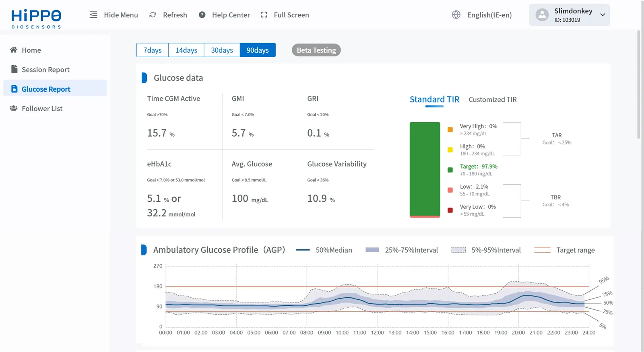
Task: Click the Hide Menu label
Action: tap(121, 15)
